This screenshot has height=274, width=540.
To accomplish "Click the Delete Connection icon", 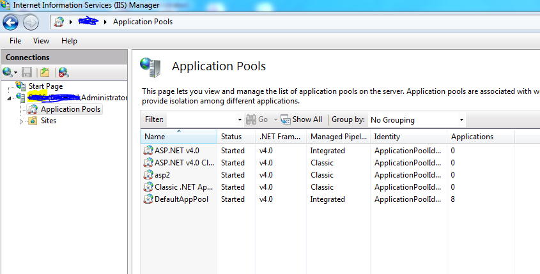I will (x=63, y=72).
